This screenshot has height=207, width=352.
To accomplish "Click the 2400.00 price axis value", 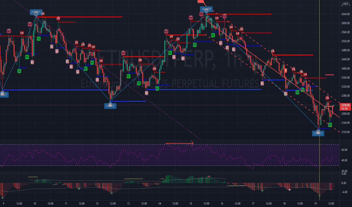I will (345, 68).
